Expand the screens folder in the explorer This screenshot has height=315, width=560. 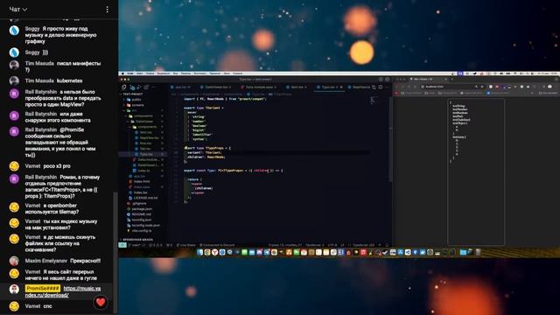point(137,105)
